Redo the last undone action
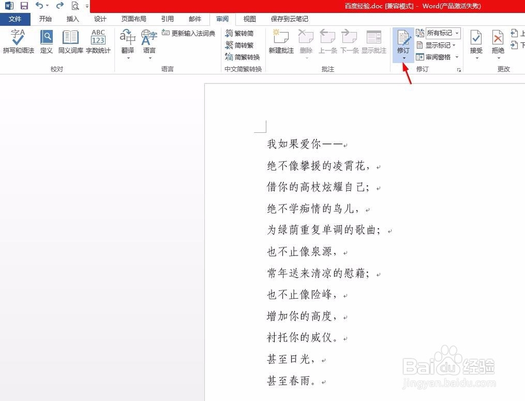The width and height of the screenshot is (525, 401). pyautogui.click(x=60, y=5)
